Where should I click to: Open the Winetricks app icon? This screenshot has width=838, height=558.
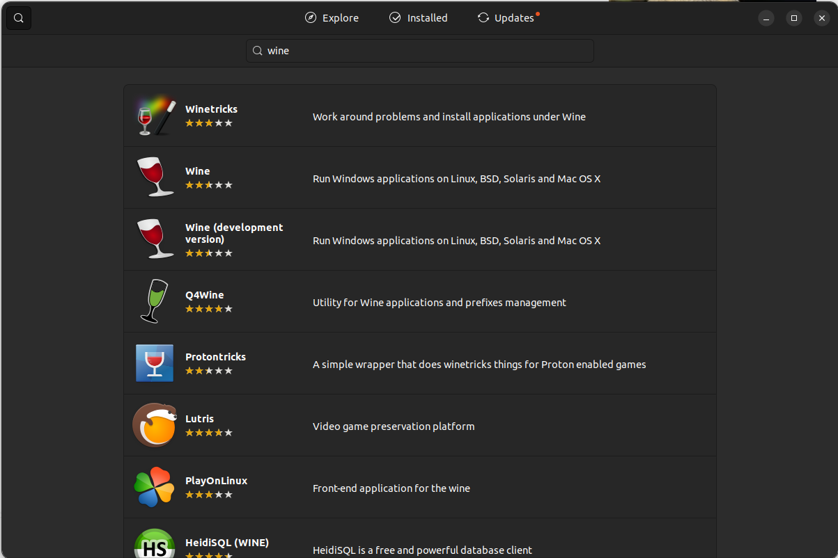tap(154, 115)
